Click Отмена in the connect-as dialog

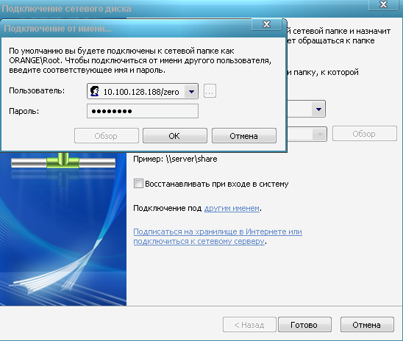pyautogui.click(x=244, y=135)
